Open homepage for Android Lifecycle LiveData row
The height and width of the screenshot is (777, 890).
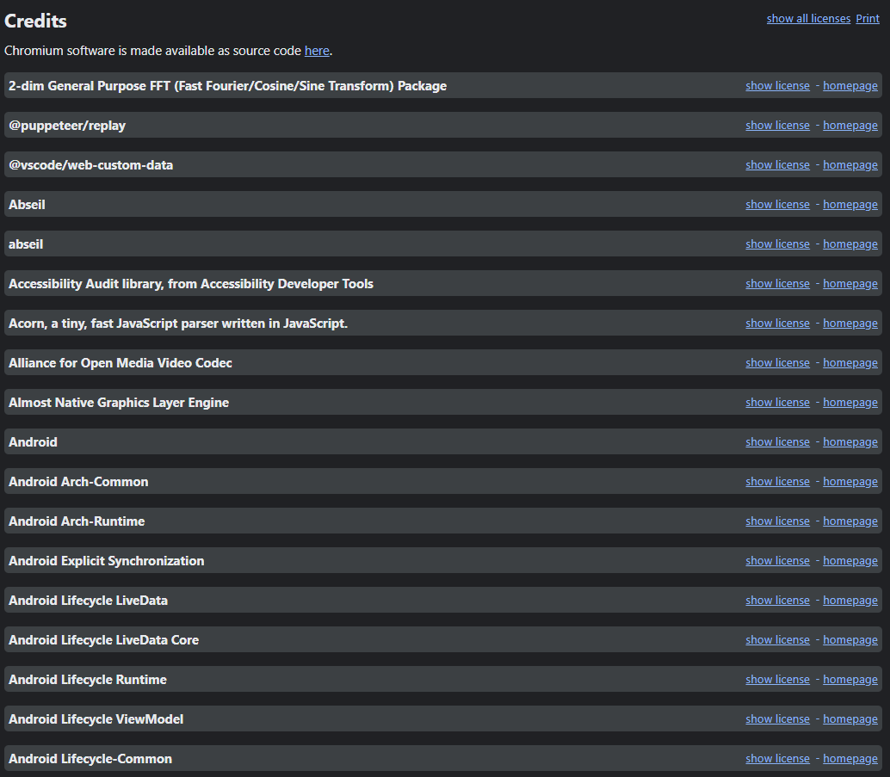pyautogui.click(x=850, y=601)
